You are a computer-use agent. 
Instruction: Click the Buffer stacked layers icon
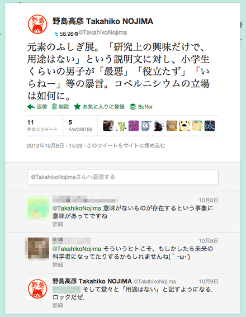(133, 107)
